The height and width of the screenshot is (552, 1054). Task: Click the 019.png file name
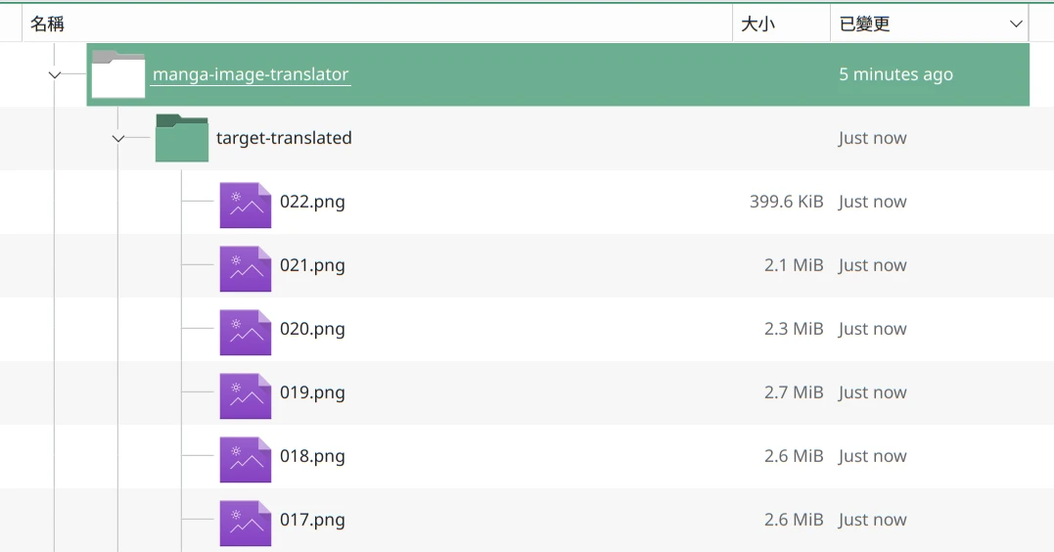pos(312,392)
